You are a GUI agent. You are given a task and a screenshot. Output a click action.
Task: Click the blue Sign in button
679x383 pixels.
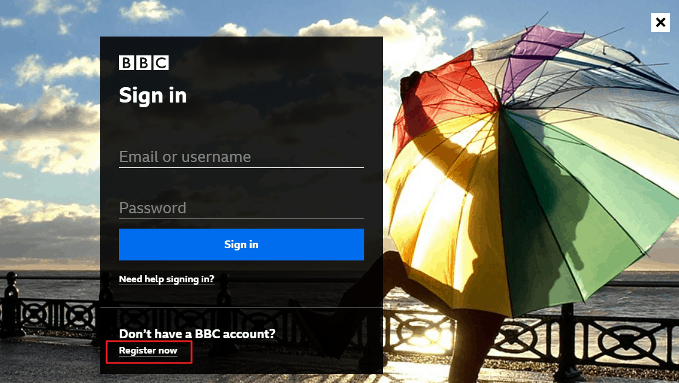242,245
